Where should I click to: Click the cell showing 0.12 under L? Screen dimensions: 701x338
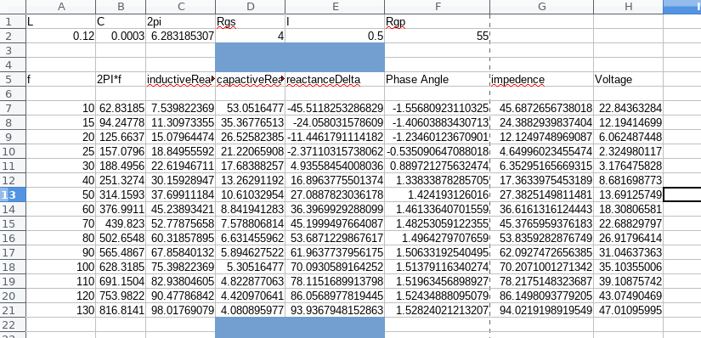pos(61,37)
